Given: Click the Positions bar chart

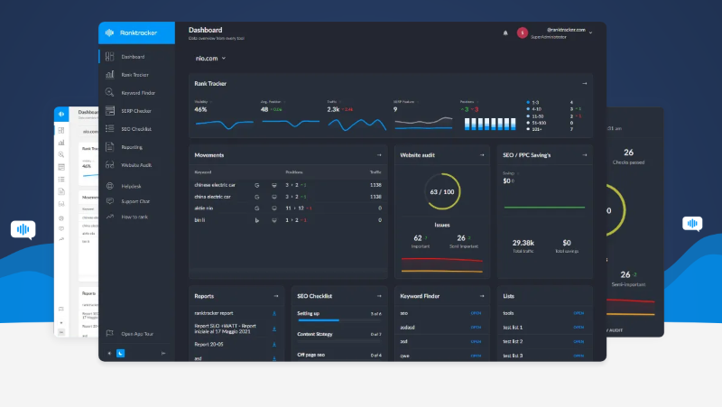Looking at the screenshot, I should [490, 124].
